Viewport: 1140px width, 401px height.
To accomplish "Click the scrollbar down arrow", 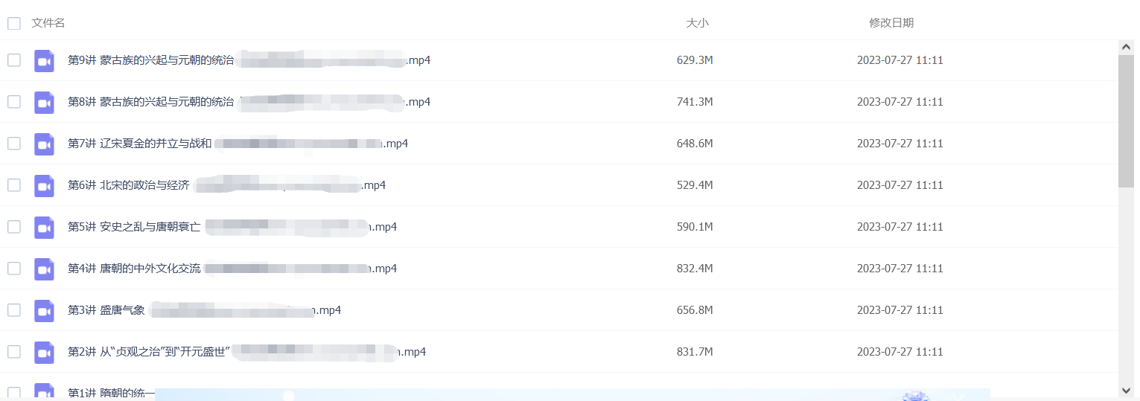I will [x=1126, y=390].
